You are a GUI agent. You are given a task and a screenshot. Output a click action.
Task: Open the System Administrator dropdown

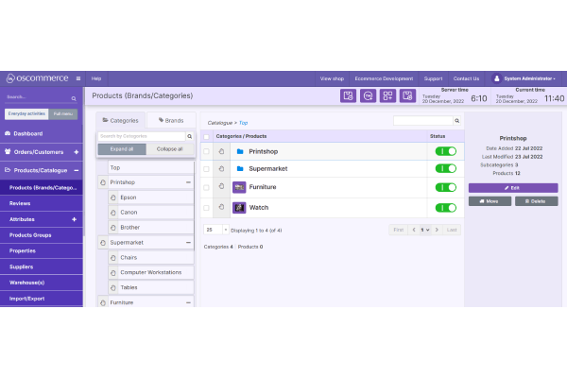[529, 78]
